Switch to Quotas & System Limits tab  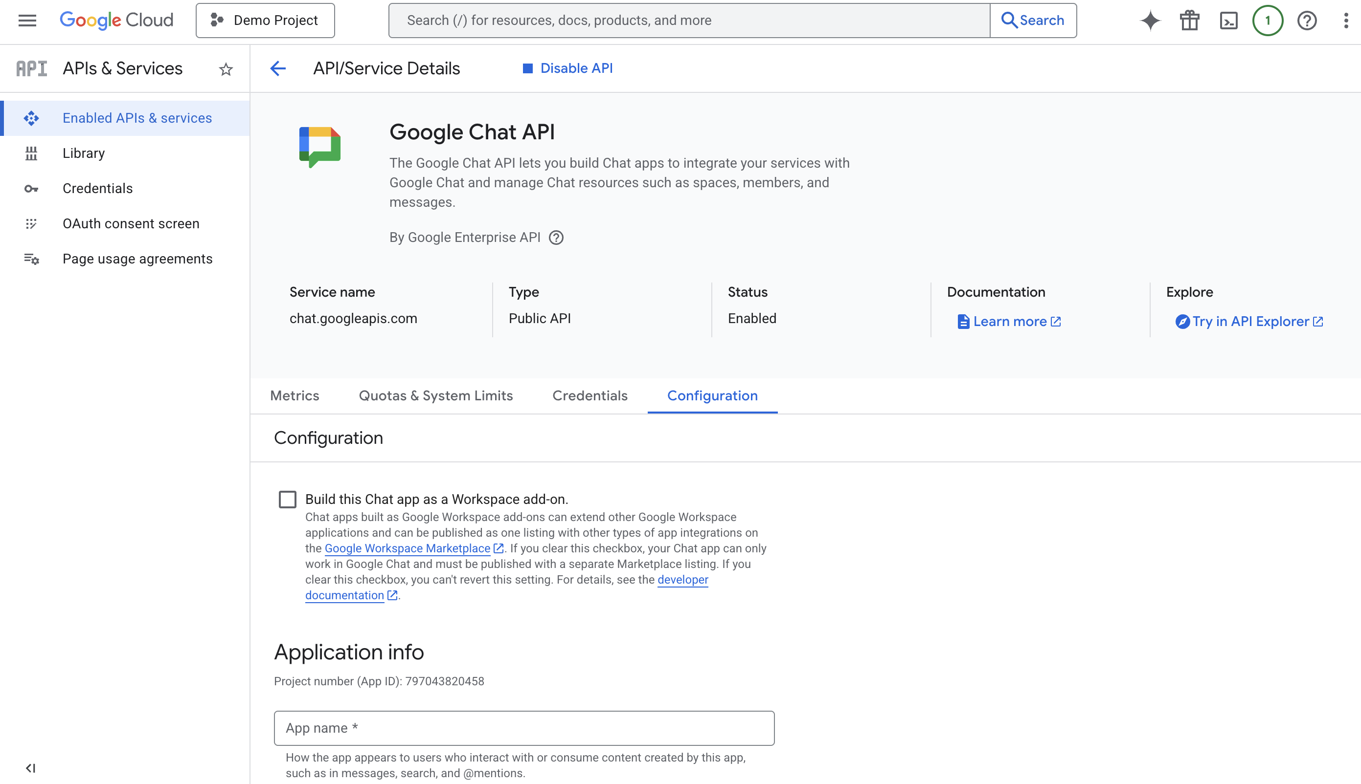pos(435,396)
